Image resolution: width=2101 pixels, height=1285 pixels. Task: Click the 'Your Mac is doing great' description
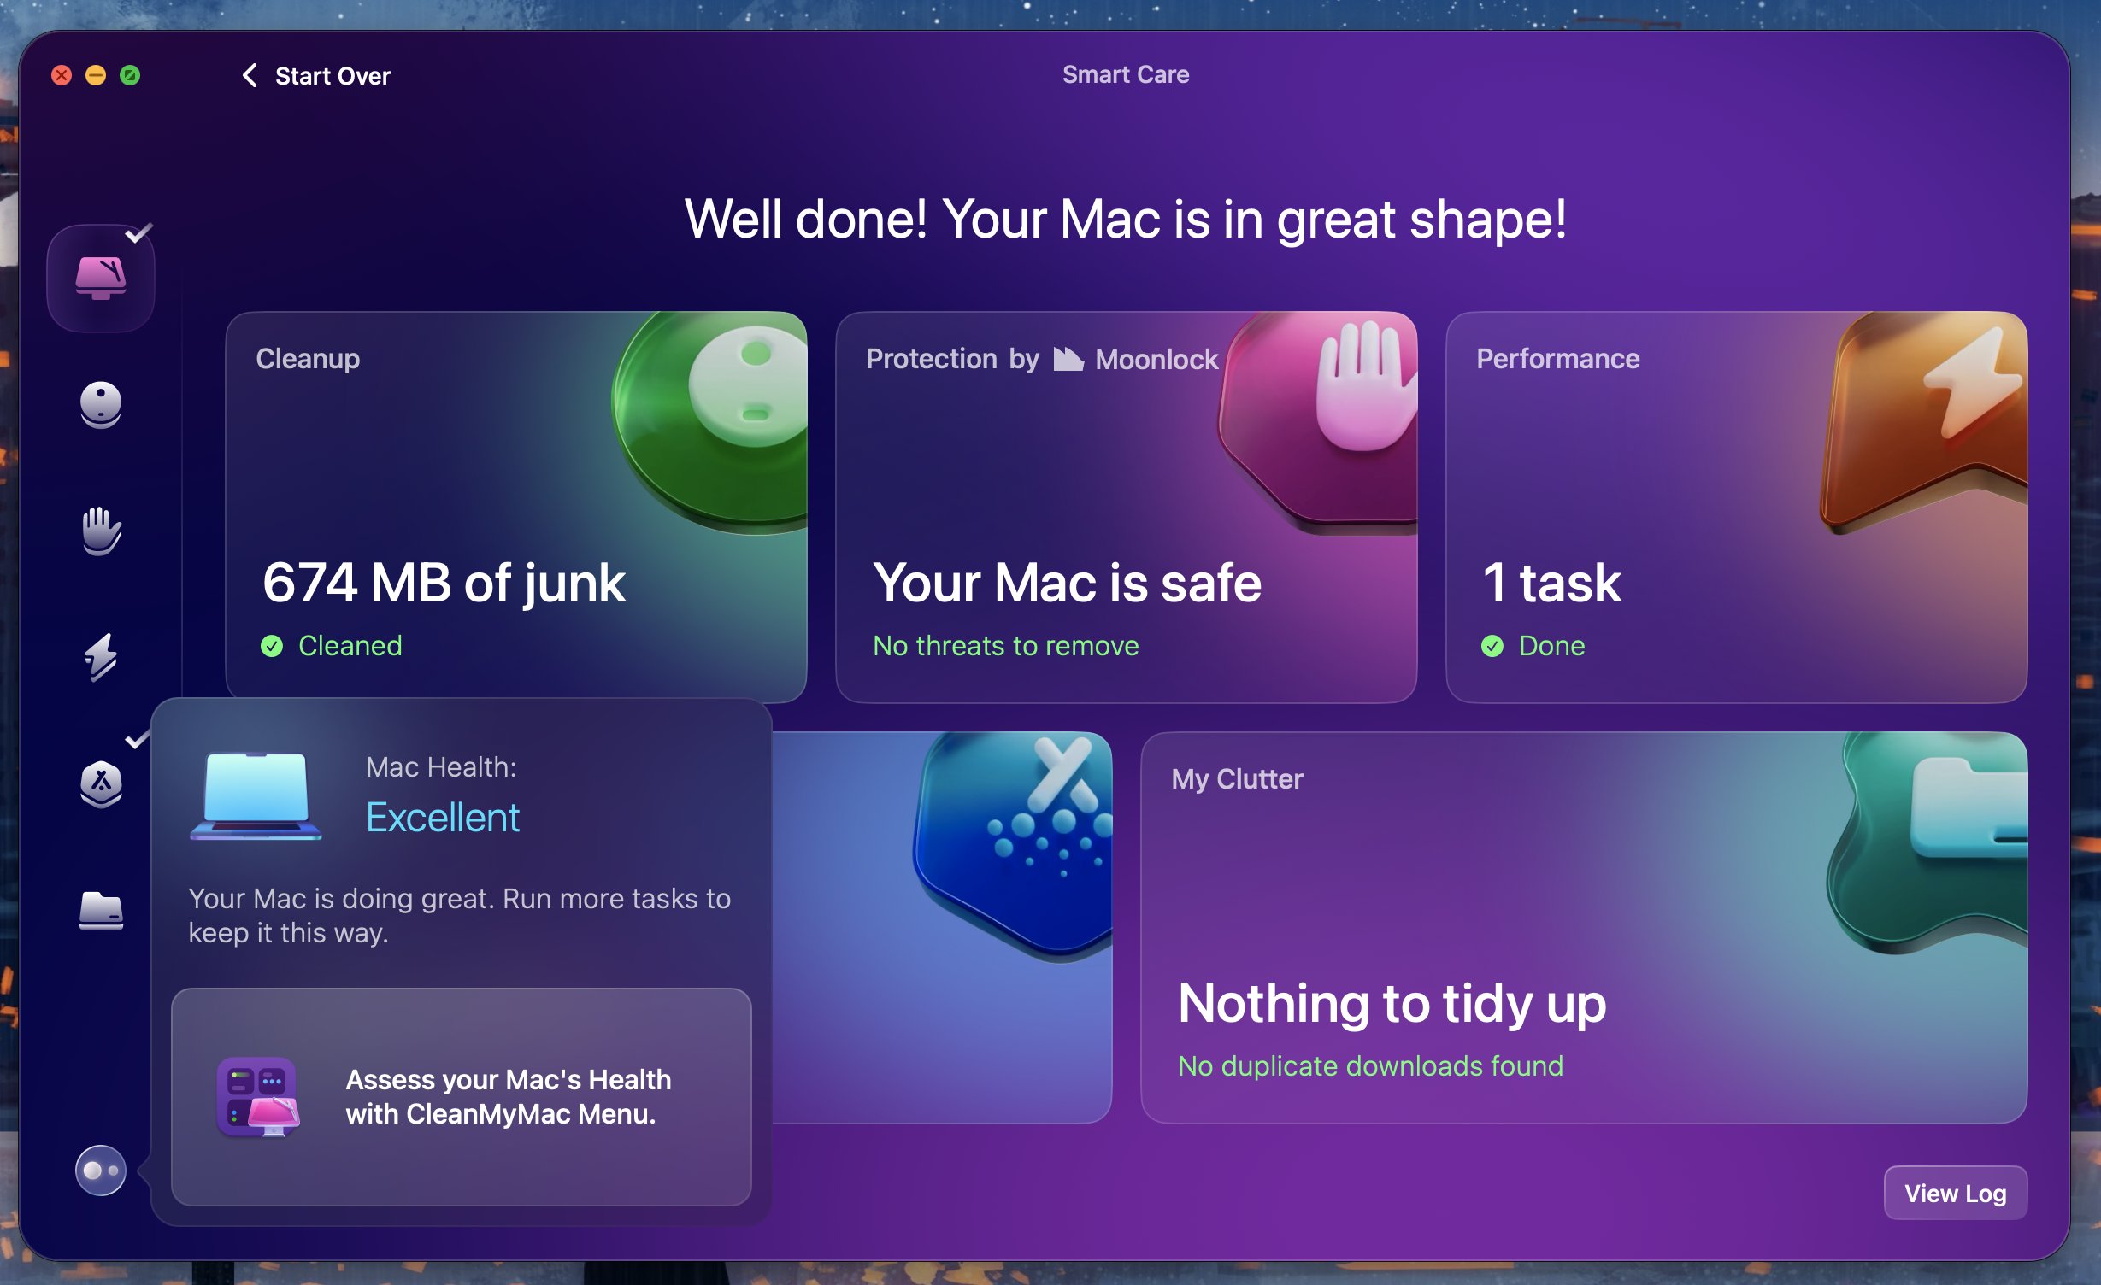point(459,916)
